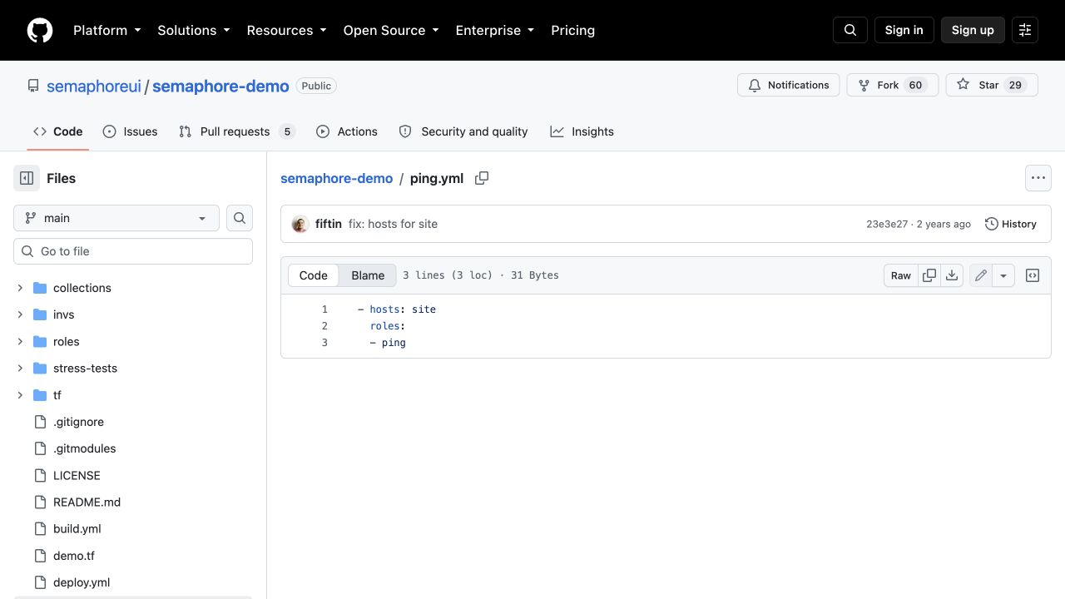
Task: Switch to Code view of the file
Action: click(314, 275)
